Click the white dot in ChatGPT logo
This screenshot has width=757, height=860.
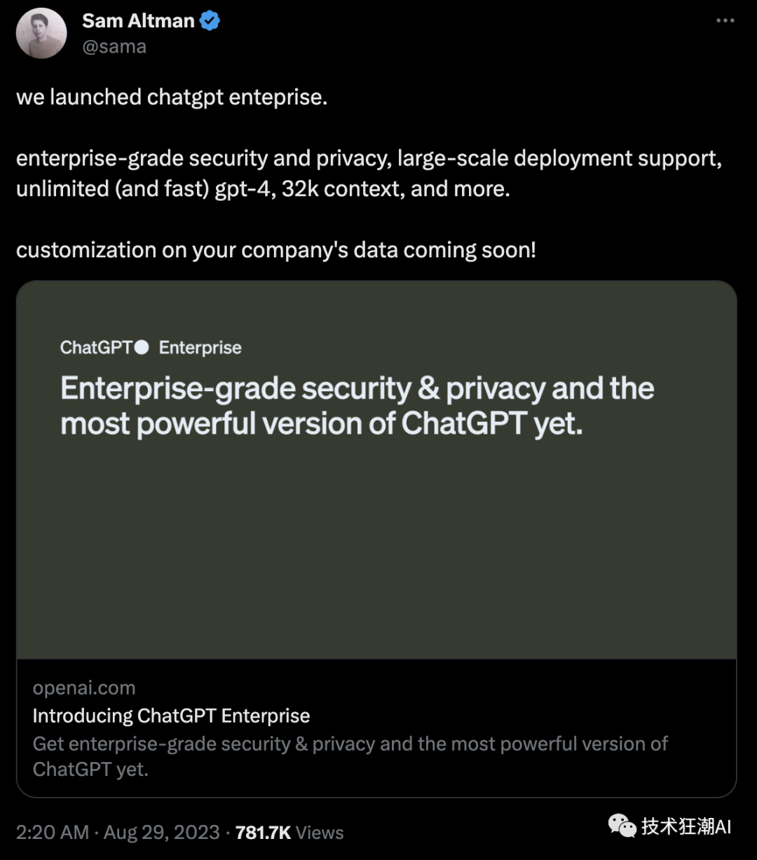click(x=142, y=347)
